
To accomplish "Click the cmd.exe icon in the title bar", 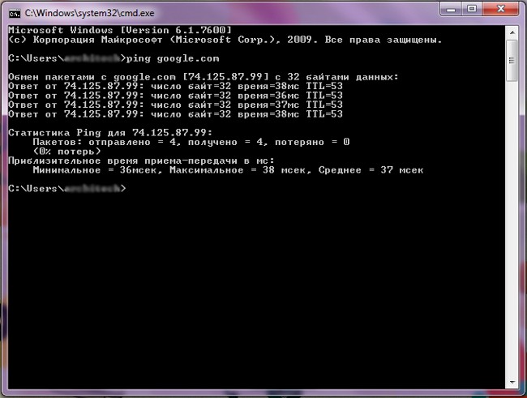I will [x=14, y=12].
